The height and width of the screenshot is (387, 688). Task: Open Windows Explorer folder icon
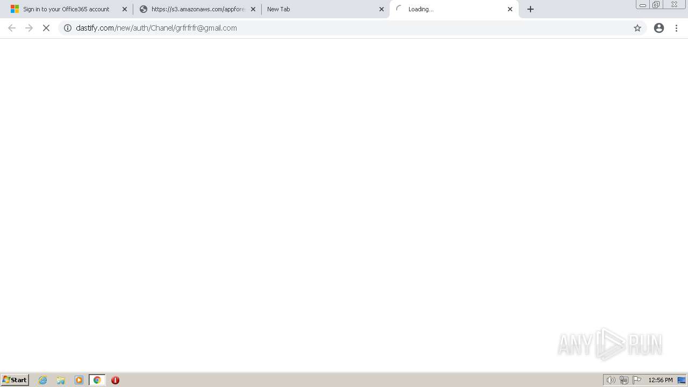[x=61, y=380]
